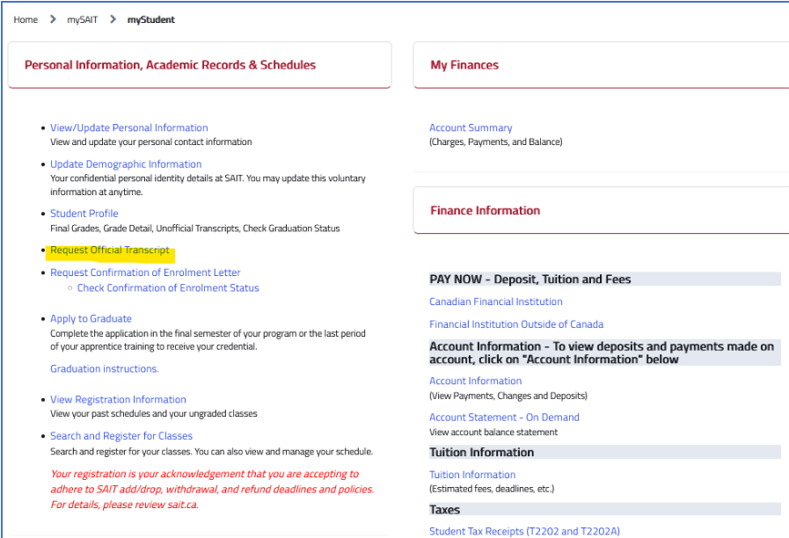Viewport: 789px width, 538px height.
Task: Access Student Tax Receipts (T2202 and T2202A)
Action: click(x=524, y=530)
